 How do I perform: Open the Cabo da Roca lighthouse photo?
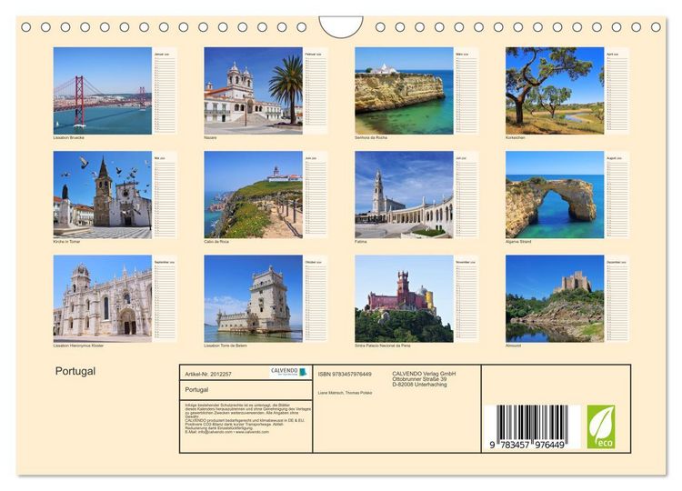(x=253, y=195)
